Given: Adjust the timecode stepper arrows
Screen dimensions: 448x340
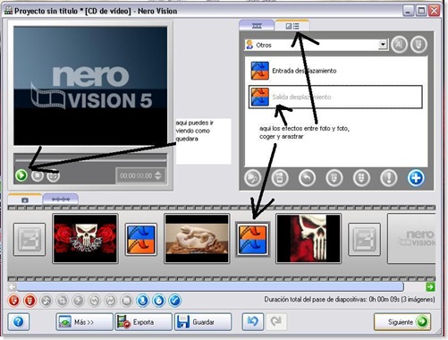Looking at the screenshot, I should click(x=158, y=175).
